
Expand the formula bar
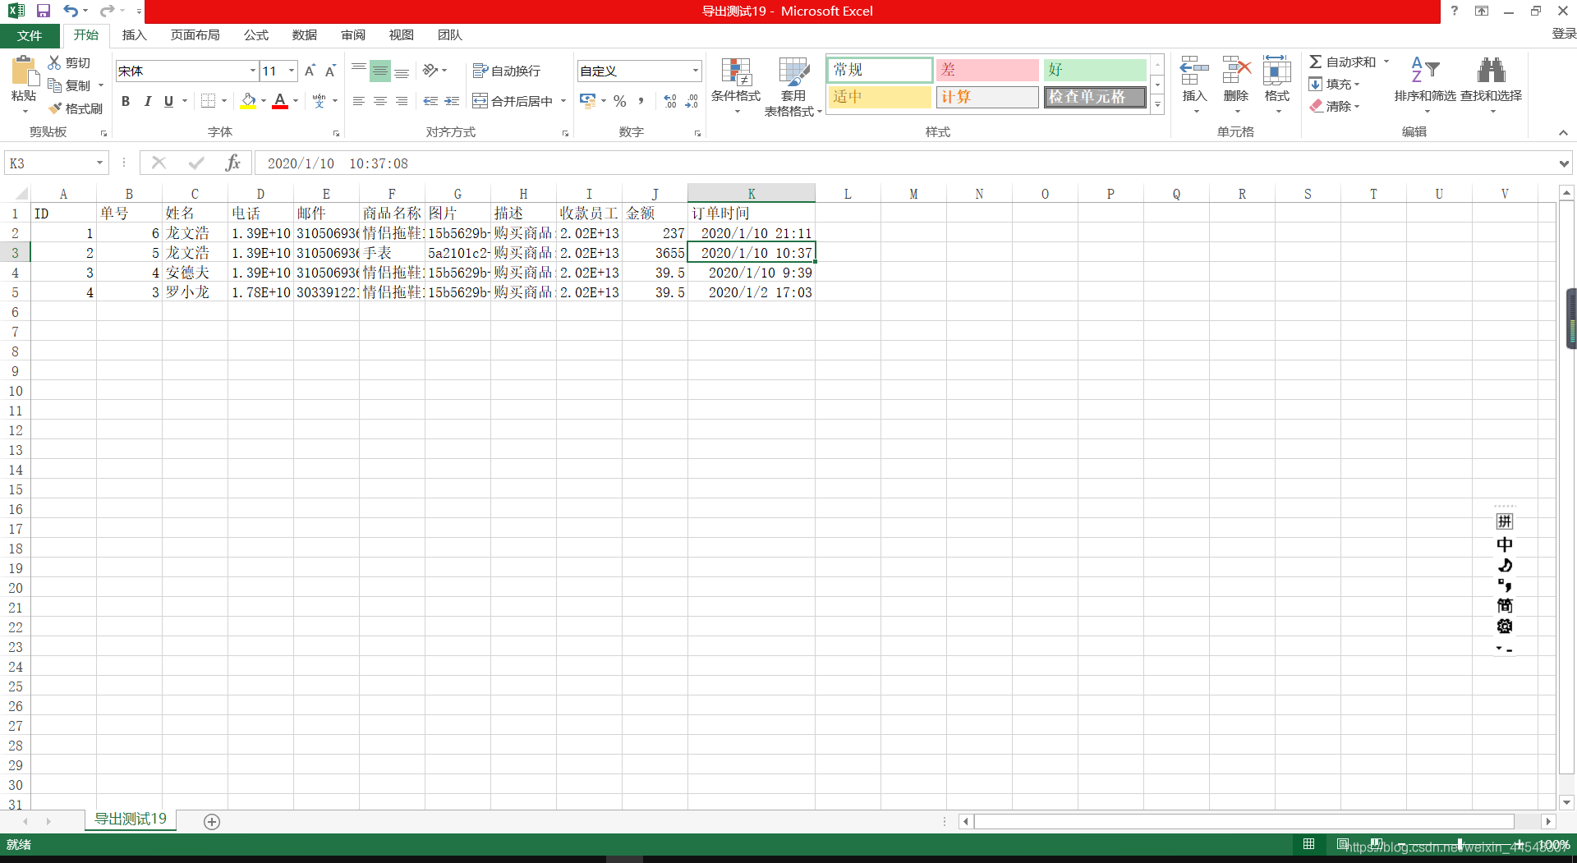coord(1563,163)
